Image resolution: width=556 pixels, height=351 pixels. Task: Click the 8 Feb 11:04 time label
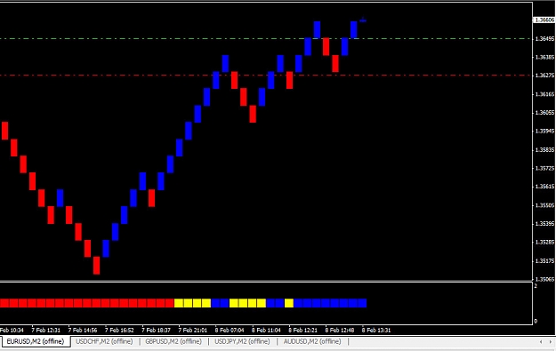point(266,330)
